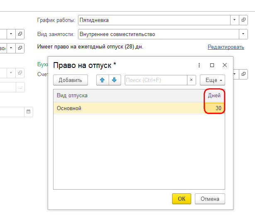The height and width of the screenshot is (219, 255).
Task: Click the Добавить button in the dialog
Action: pyautogui.click(x=70, y=80)
